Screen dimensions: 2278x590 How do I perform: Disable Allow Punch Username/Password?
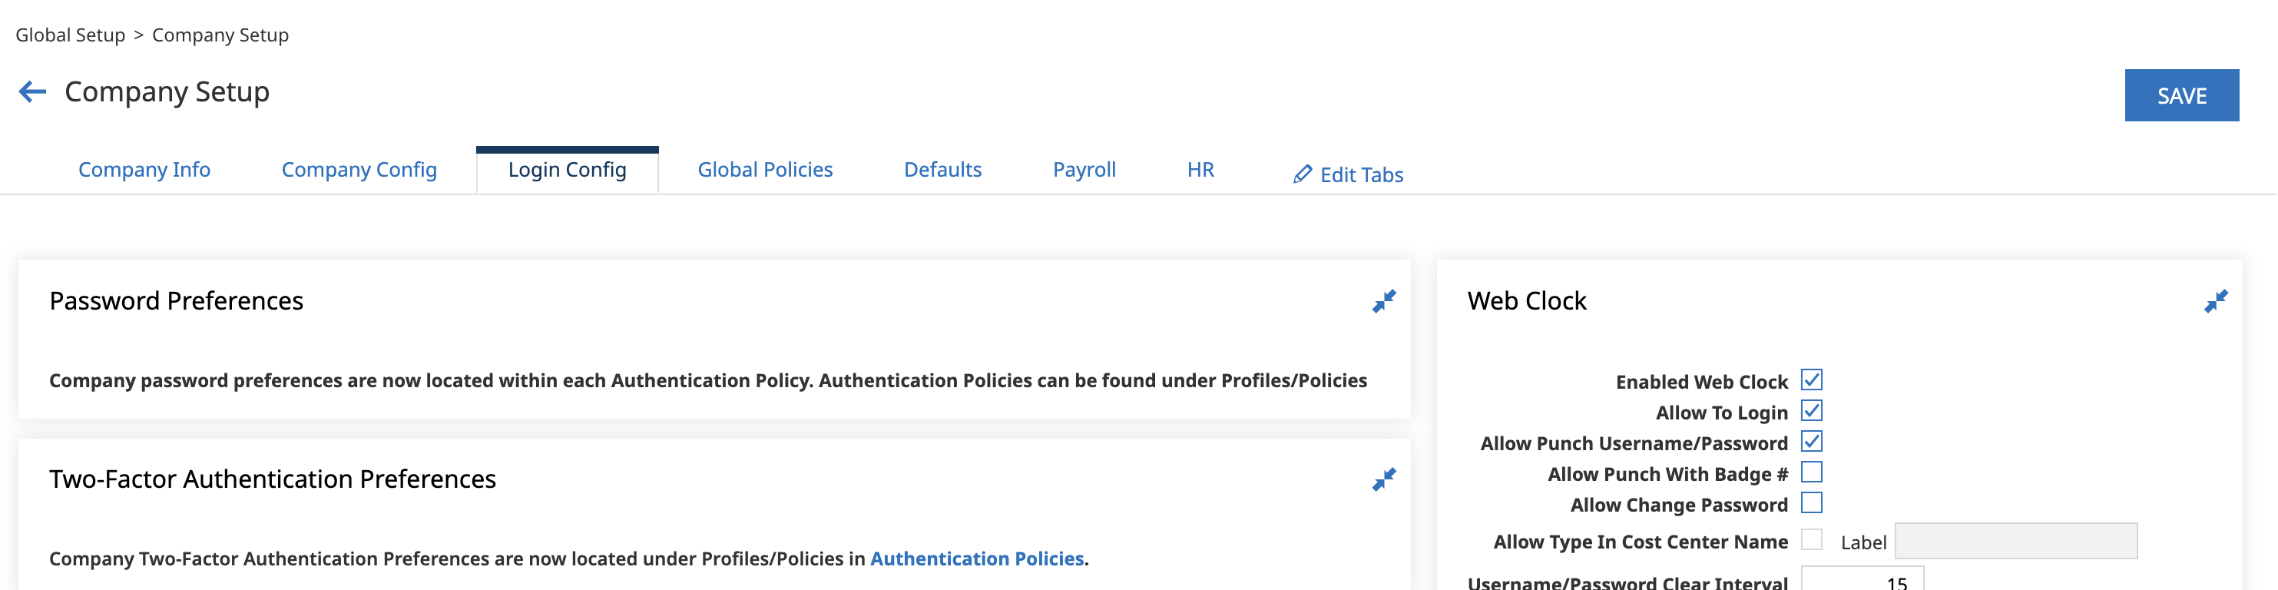[1812, 442]
